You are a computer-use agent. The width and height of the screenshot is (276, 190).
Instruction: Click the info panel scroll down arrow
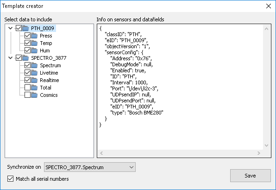pos(266,146)
